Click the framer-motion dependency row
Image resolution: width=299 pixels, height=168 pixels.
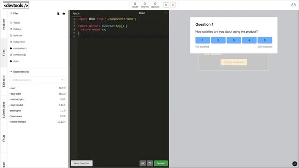[37, 122]
